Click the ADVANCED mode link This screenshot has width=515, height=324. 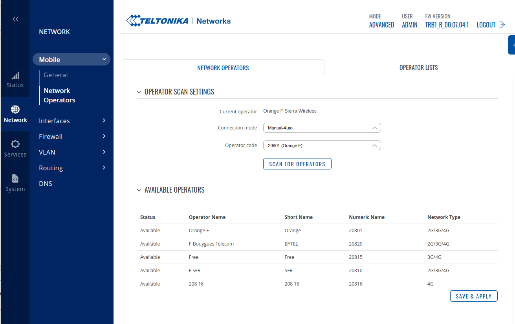pyautogui.click(x=381, y=25)
